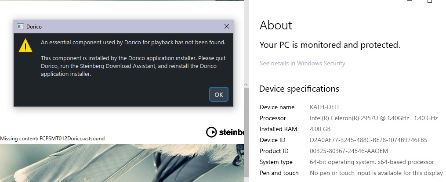
Task: Click the Device name label
Action: [x=277, y=107]
